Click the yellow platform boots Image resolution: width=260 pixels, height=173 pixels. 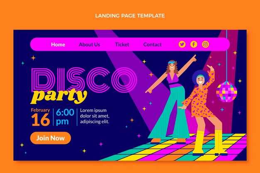click(x=209, y=144)
